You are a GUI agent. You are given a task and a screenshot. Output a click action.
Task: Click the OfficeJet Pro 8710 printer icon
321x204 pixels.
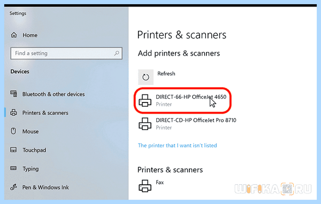(x=145, y=124)
